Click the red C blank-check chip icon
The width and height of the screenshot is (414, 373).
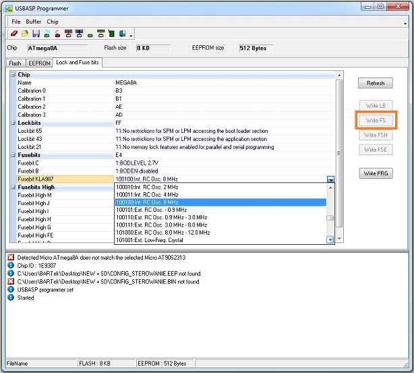click(57, 34)
